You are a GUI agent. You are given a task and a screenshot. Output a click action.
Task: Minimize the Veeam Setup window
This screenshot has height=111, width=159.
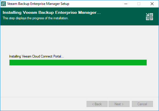tap(126, 4)
